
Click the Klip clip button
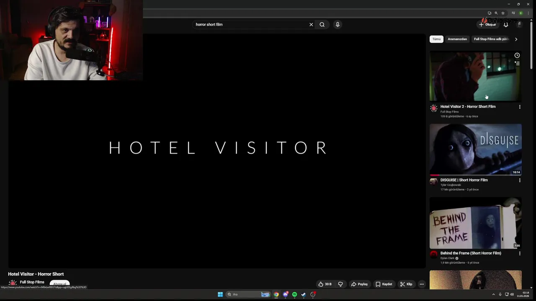click(x=406, y=284)
